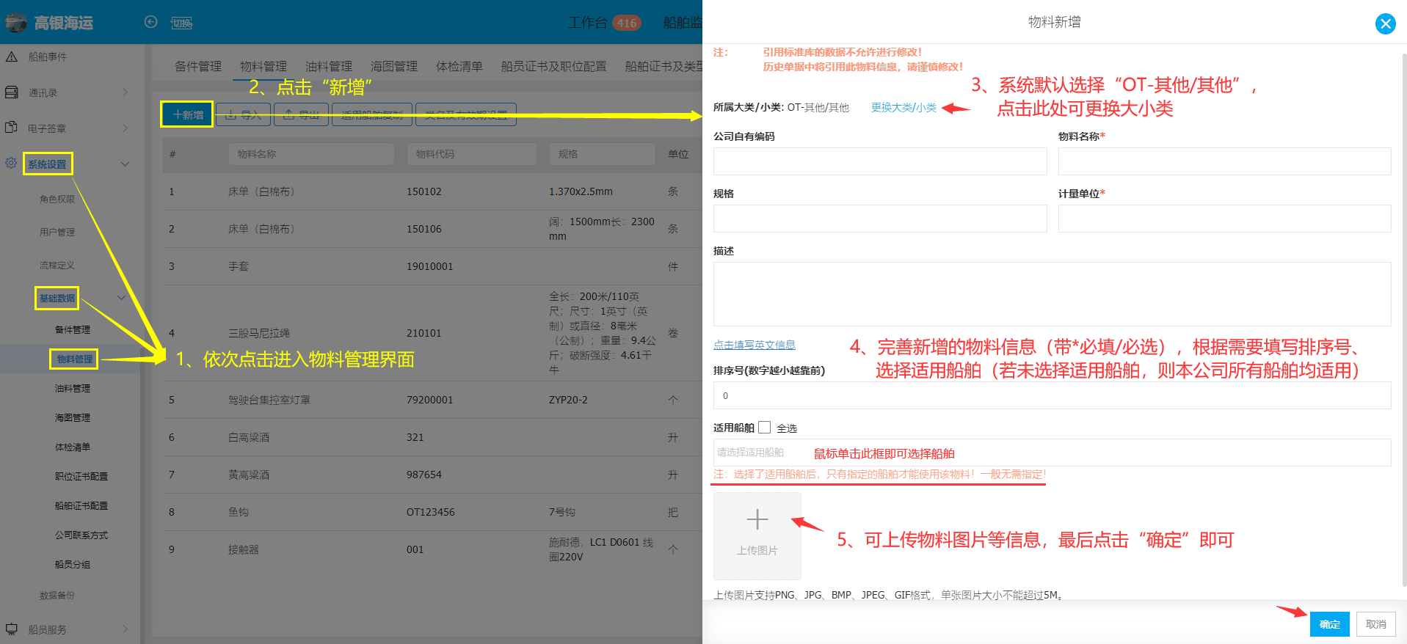Switch to the 体检清单 tab
Image resolution: width=1407 pixels, height=644 pixels.
click(459, 66)
